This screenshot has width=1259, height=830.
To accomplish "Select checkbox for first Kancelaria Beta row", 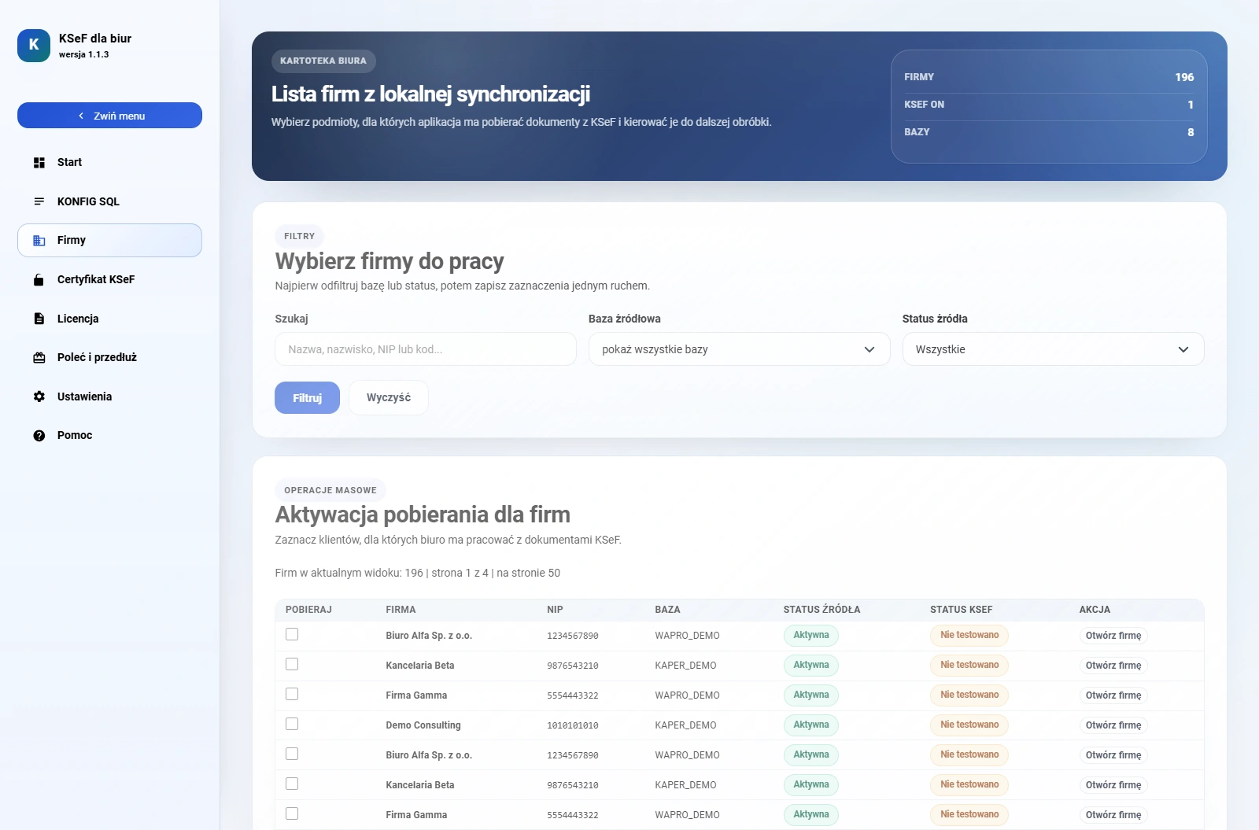I will [x=292, y=664].
